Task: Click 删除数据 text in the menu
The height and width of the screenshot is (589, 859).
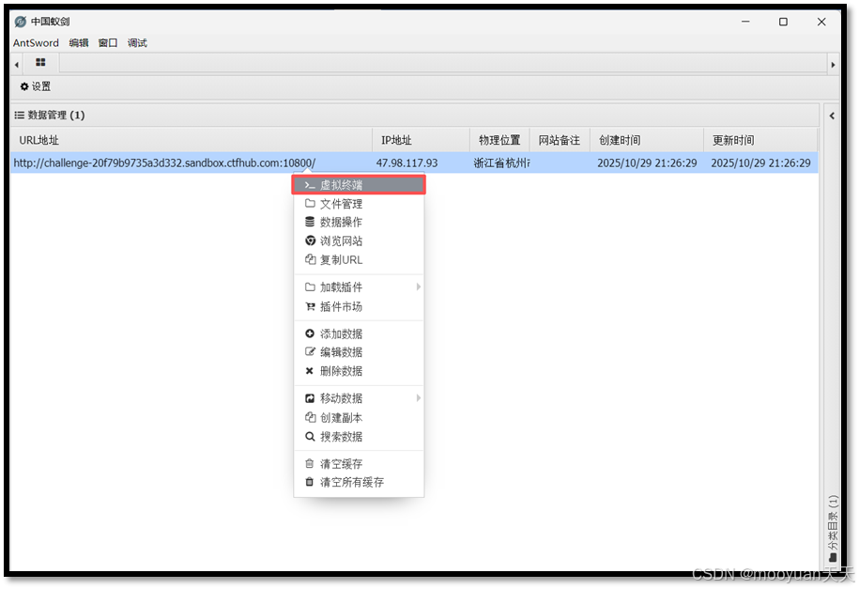Action: pos(342,371)
